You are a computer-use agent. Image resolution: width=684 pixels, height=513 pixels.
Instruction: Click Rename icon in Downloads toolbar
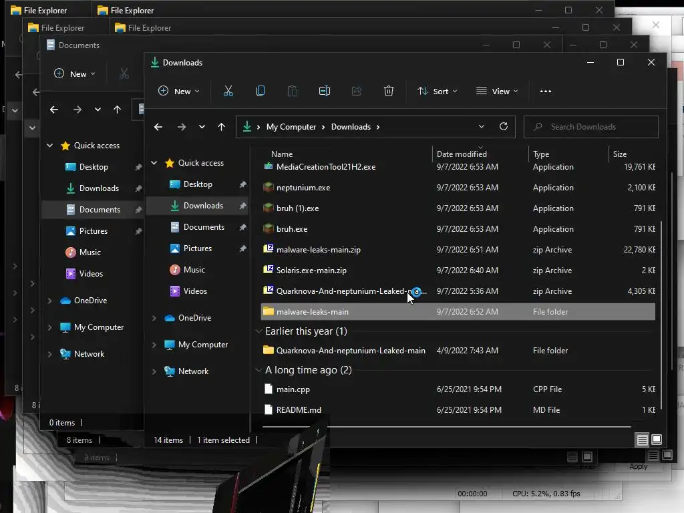pos(325,91)
